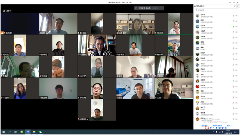The height and width of the screenshot is (135, 240).
Task: Click the camera icon next to 金斌
Action: 236,43
